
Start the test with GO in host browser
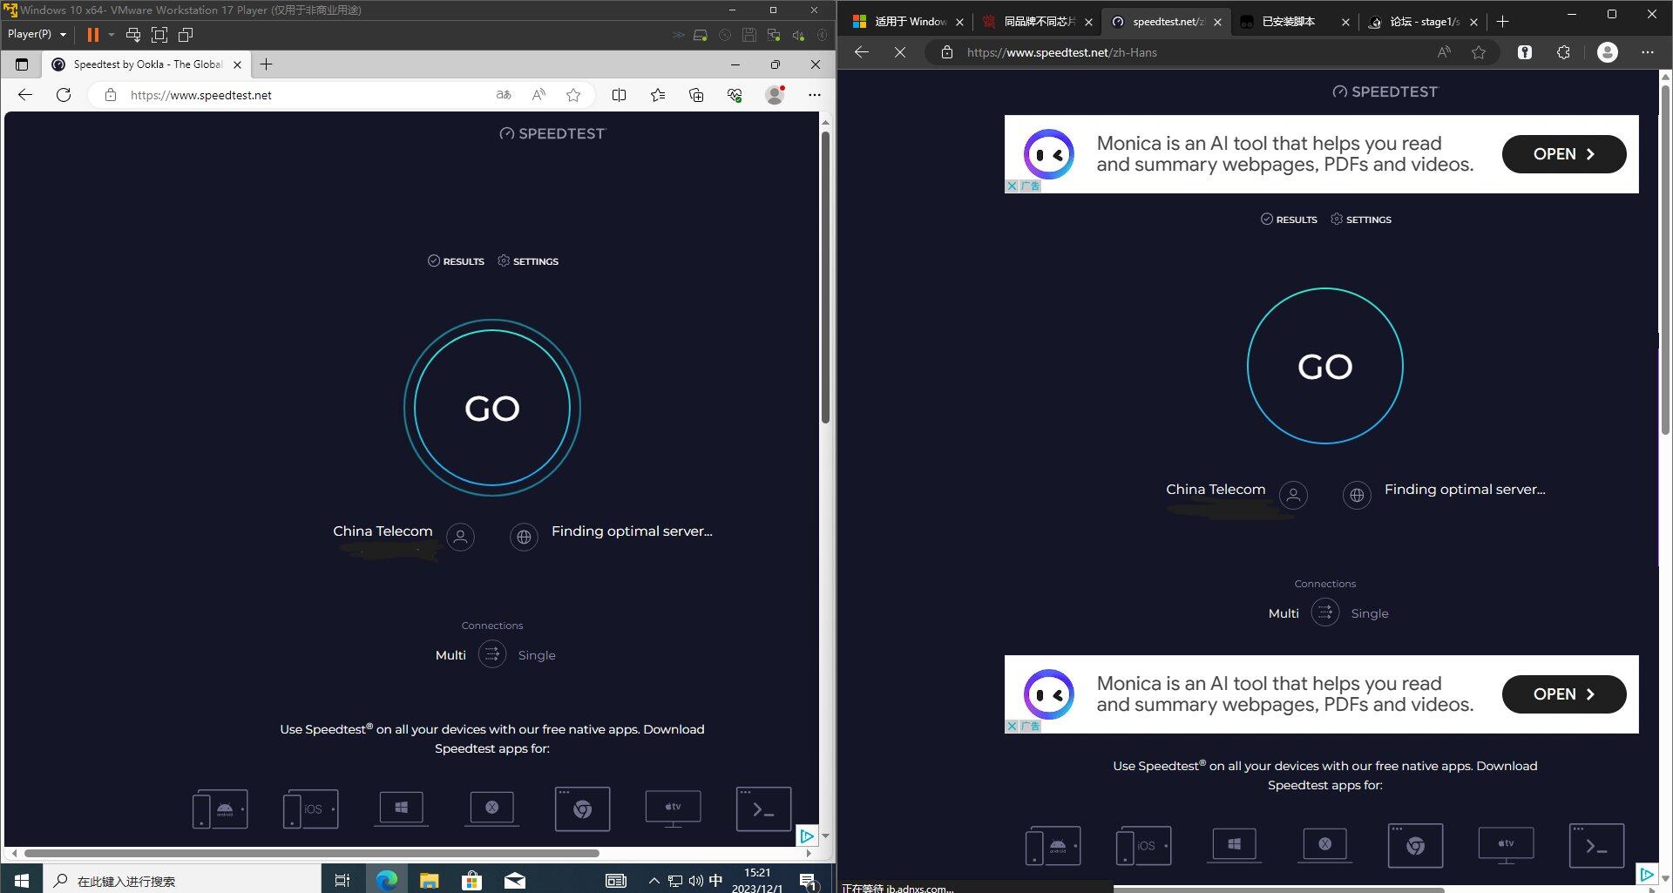tap(1325, 366)
